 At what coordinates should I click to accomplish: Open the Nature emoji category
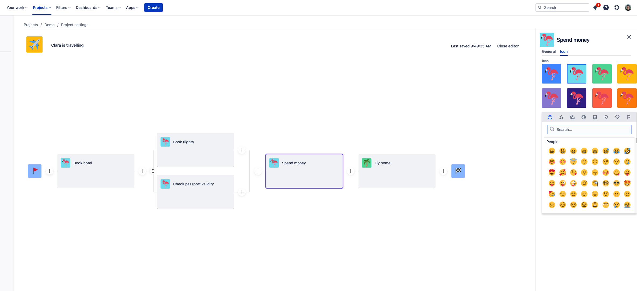pos(561,117)
